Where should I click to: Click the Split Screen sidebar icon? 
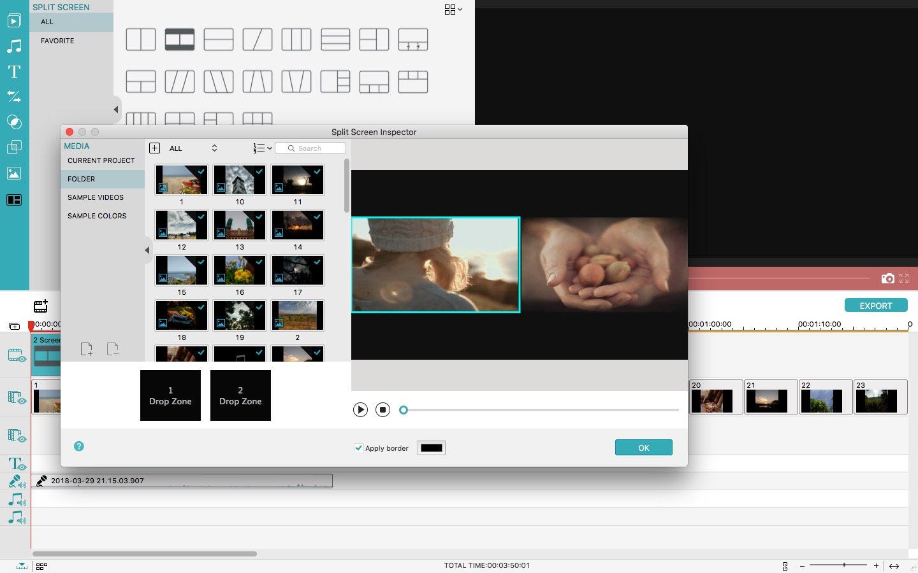tap(14, 200)
